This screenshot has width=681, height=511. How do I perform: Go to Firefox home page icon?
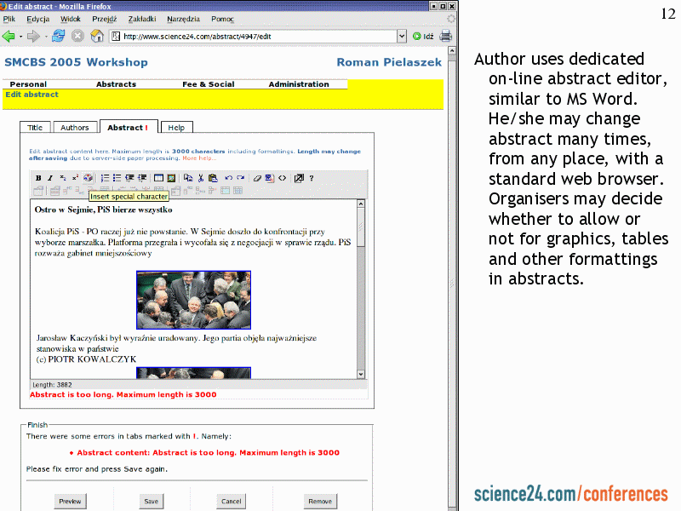[97, 36]
